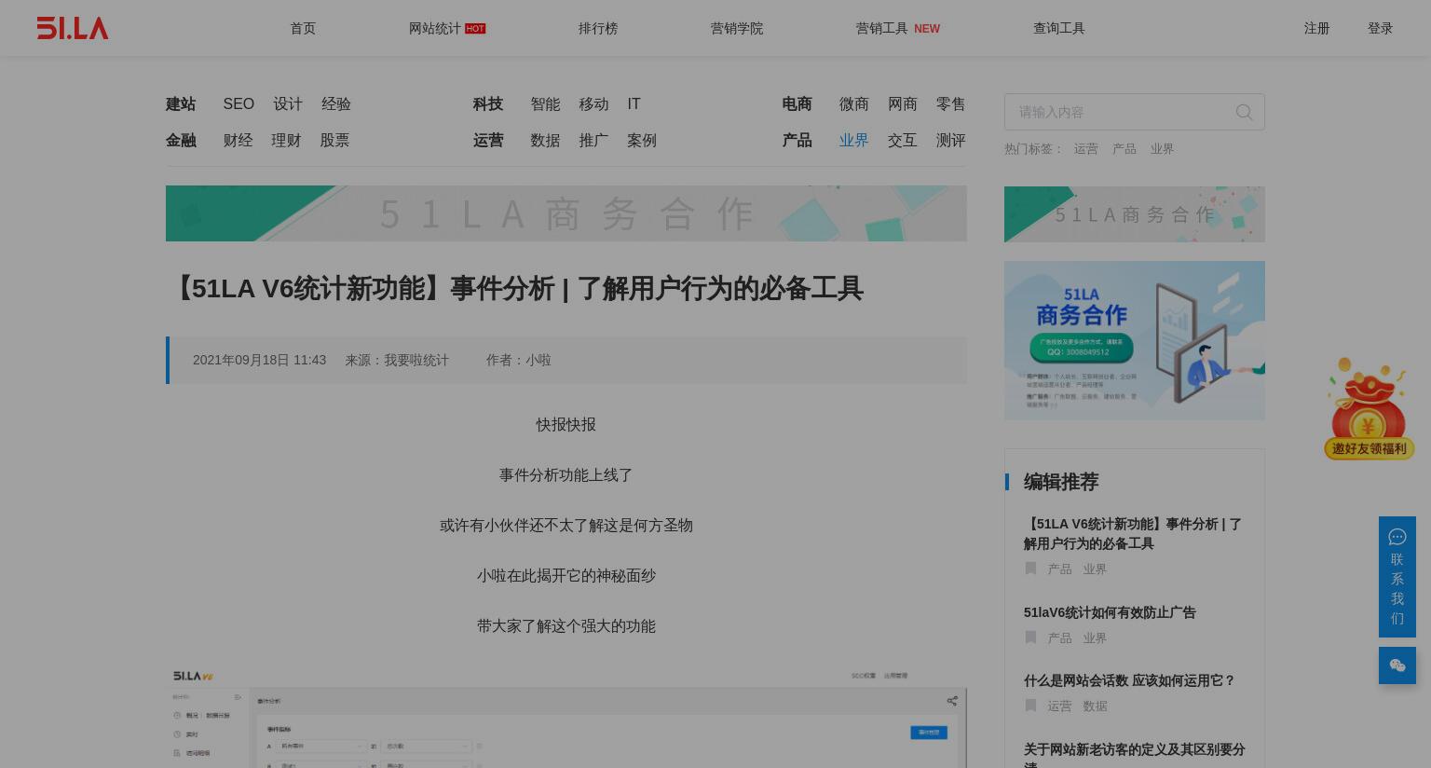This screenshot has height=768, width=1431.
Task: Click 业界 tag under 51laV6统计如何有效防止广告
Action: 1095,638
